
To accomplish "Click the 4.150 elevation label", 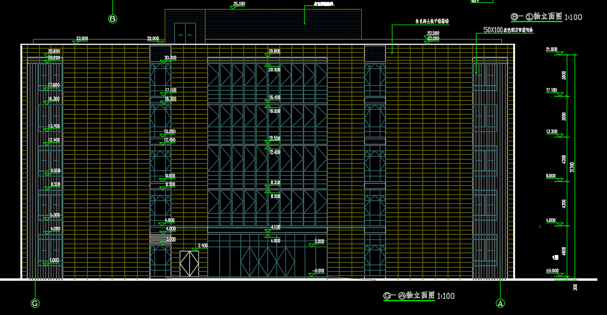I will (x=275, y=227).
